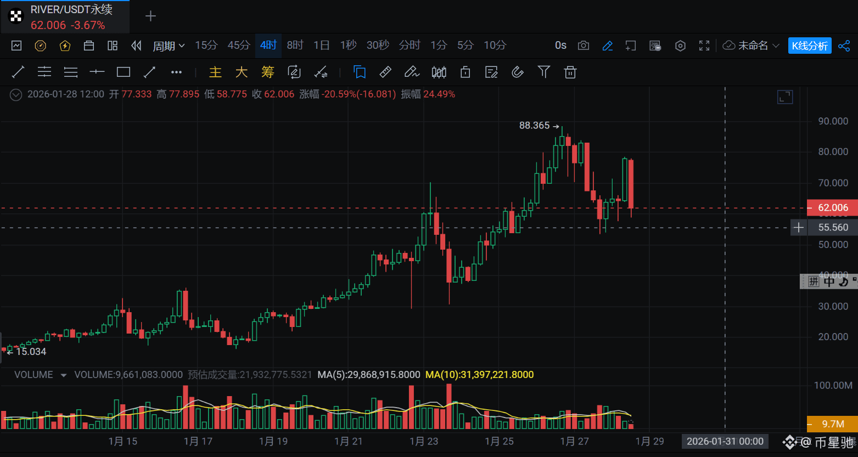Screen dimensions: 858x457
Task: Click the candlestick pattern icon
Action: 439,72
